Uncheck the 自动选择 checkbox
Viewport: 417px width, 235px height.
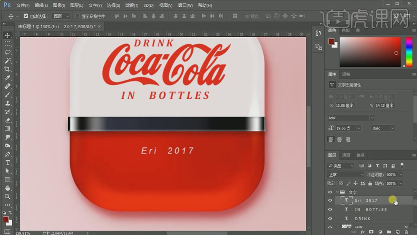(x=26, y=16)
